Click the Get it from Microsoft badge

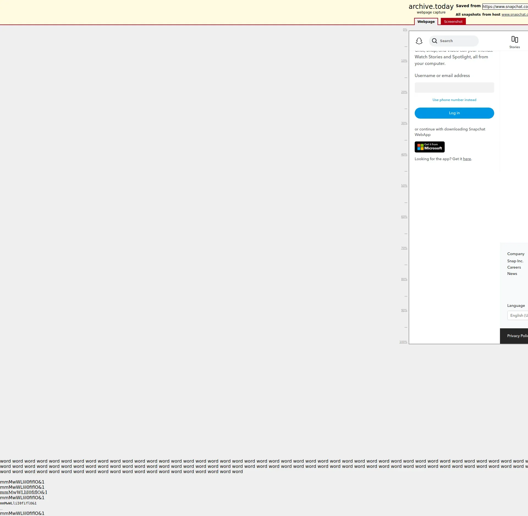(x=429, y=147)
